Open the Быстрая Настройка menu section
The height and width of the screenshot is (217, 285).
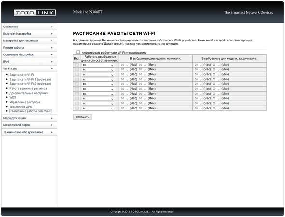29,34
